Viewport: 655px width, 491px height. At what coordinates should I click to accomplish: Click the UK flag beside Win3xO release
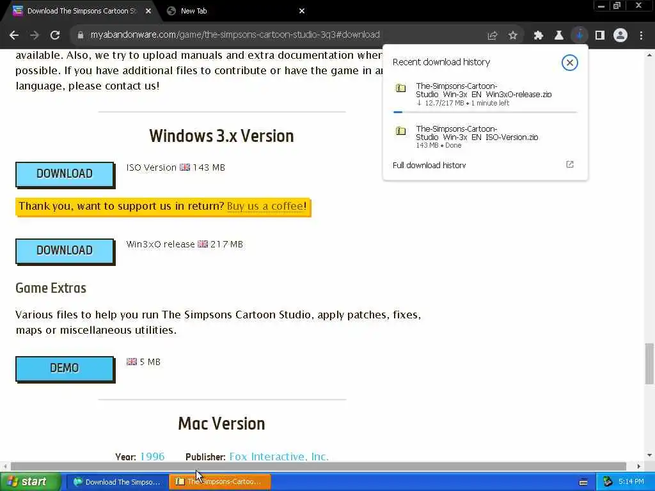pyautogui.click(x=203, y=244)
